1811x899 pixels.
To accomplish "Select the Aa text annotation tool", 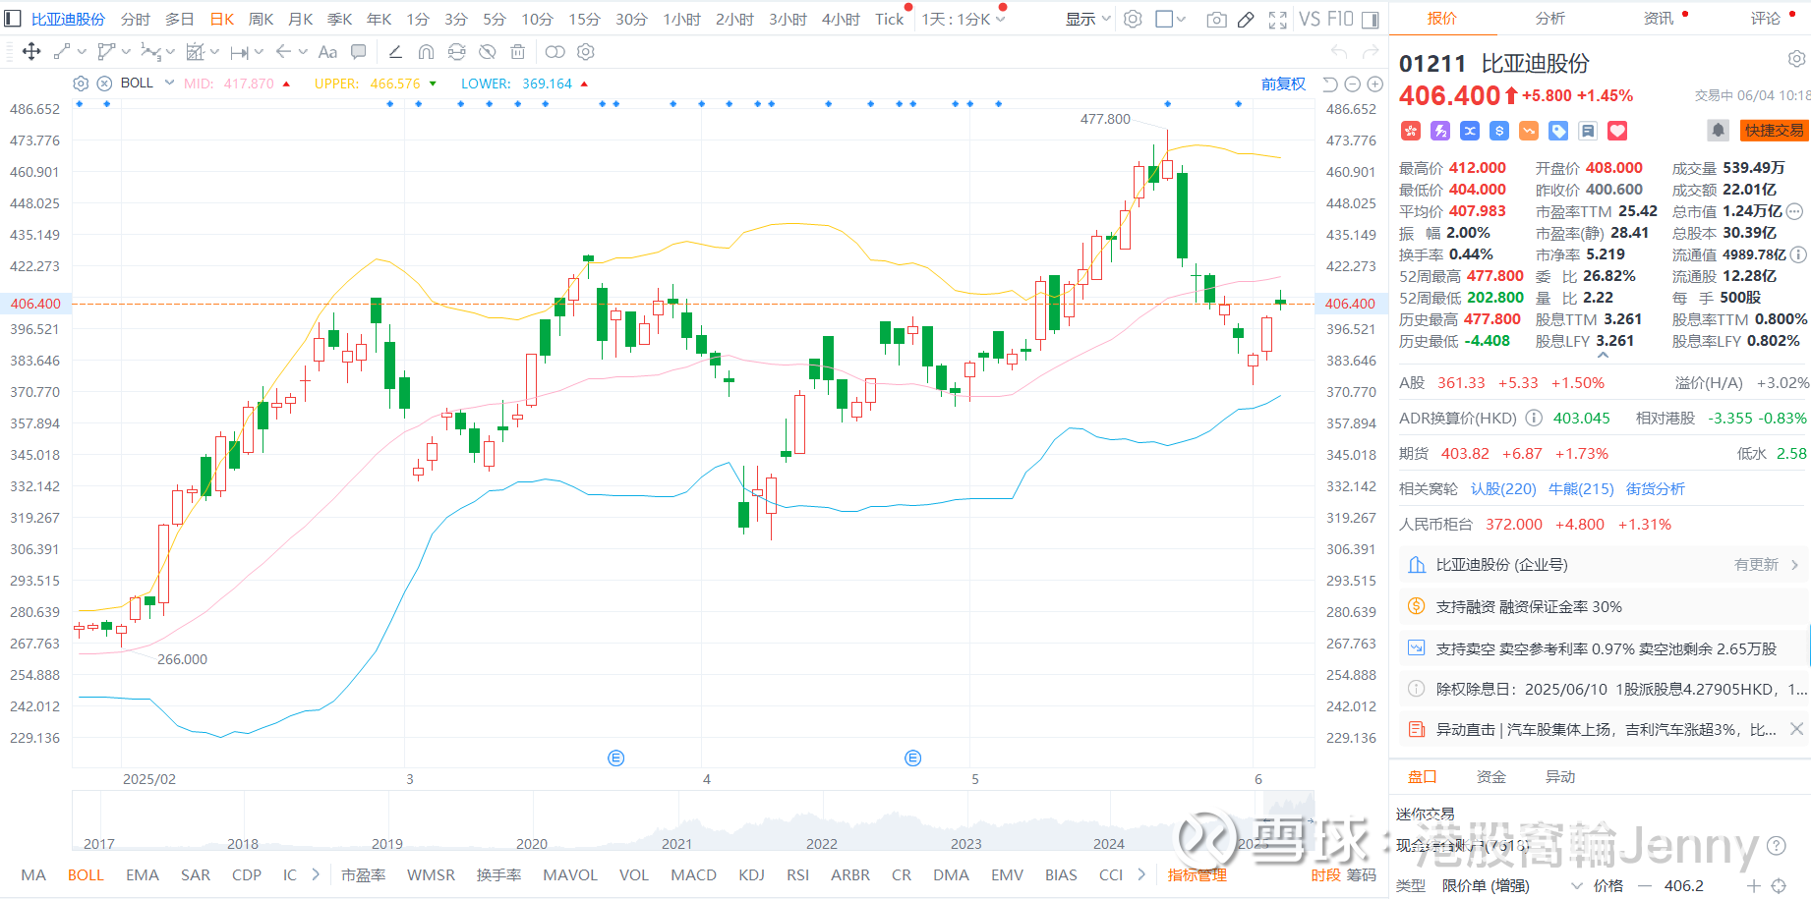I will [x=327, y=52].
